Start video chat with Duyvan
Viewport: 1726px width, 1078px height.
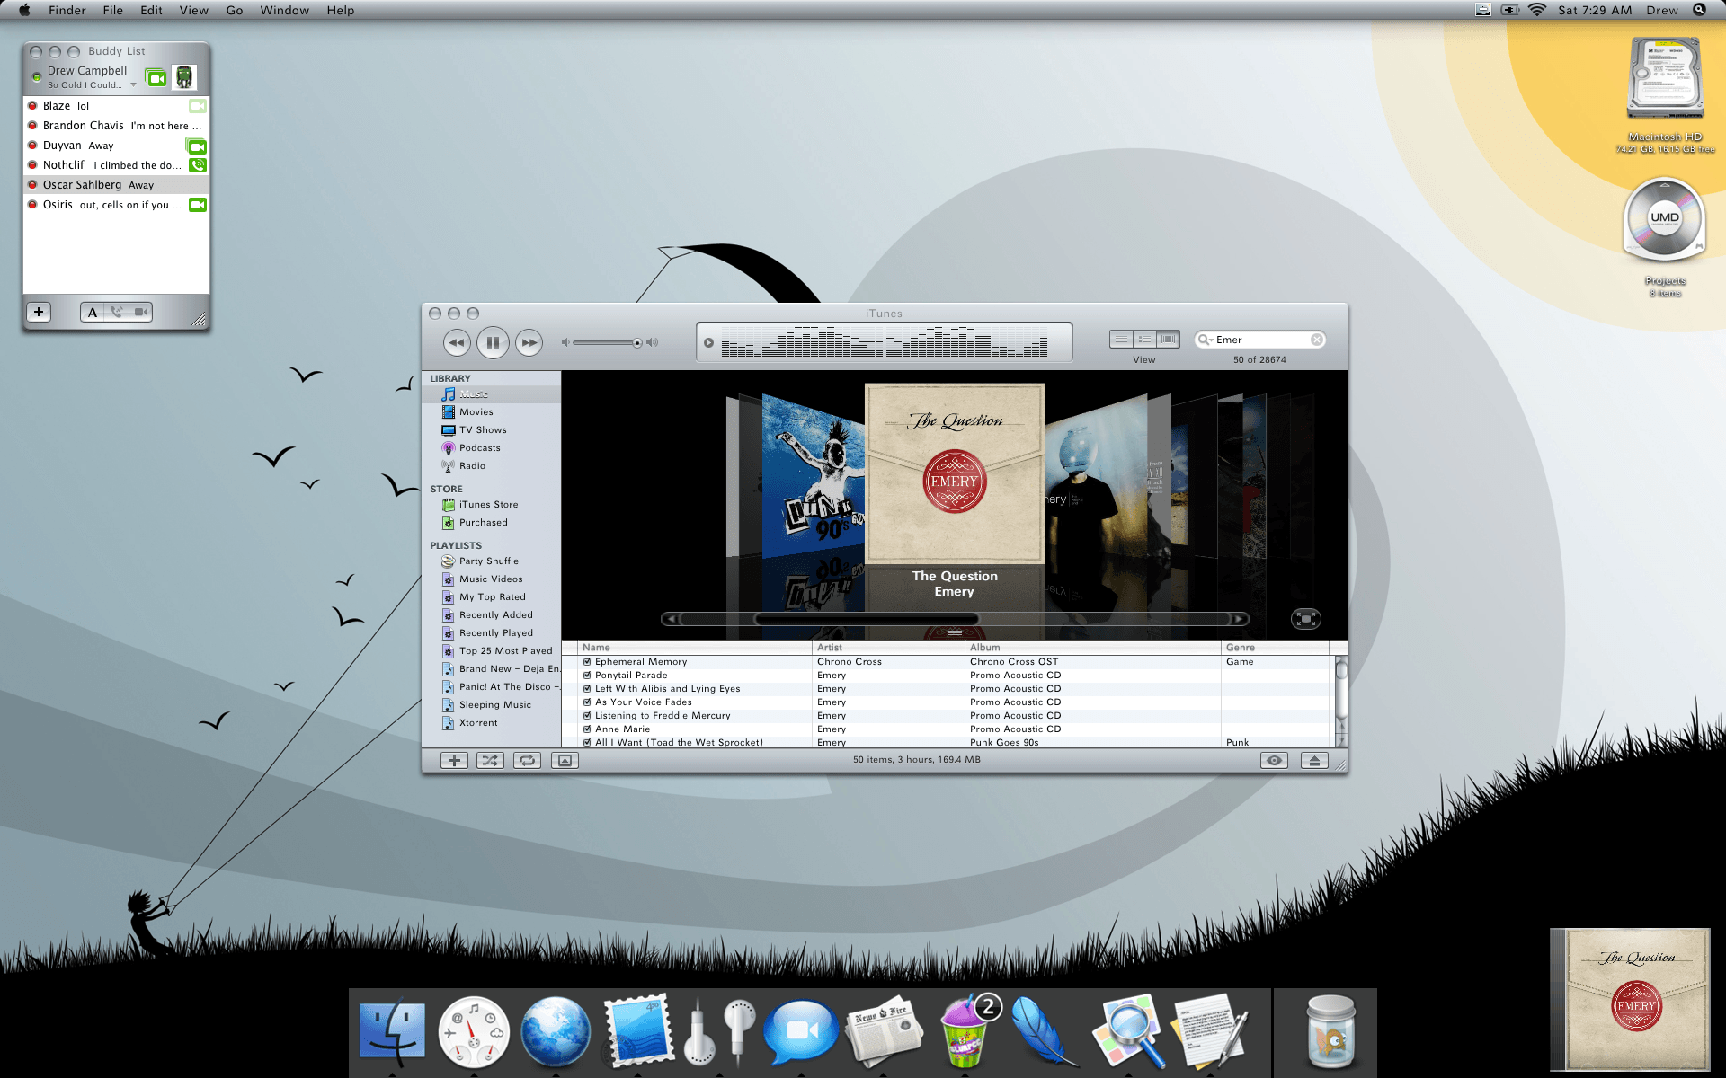197,146
